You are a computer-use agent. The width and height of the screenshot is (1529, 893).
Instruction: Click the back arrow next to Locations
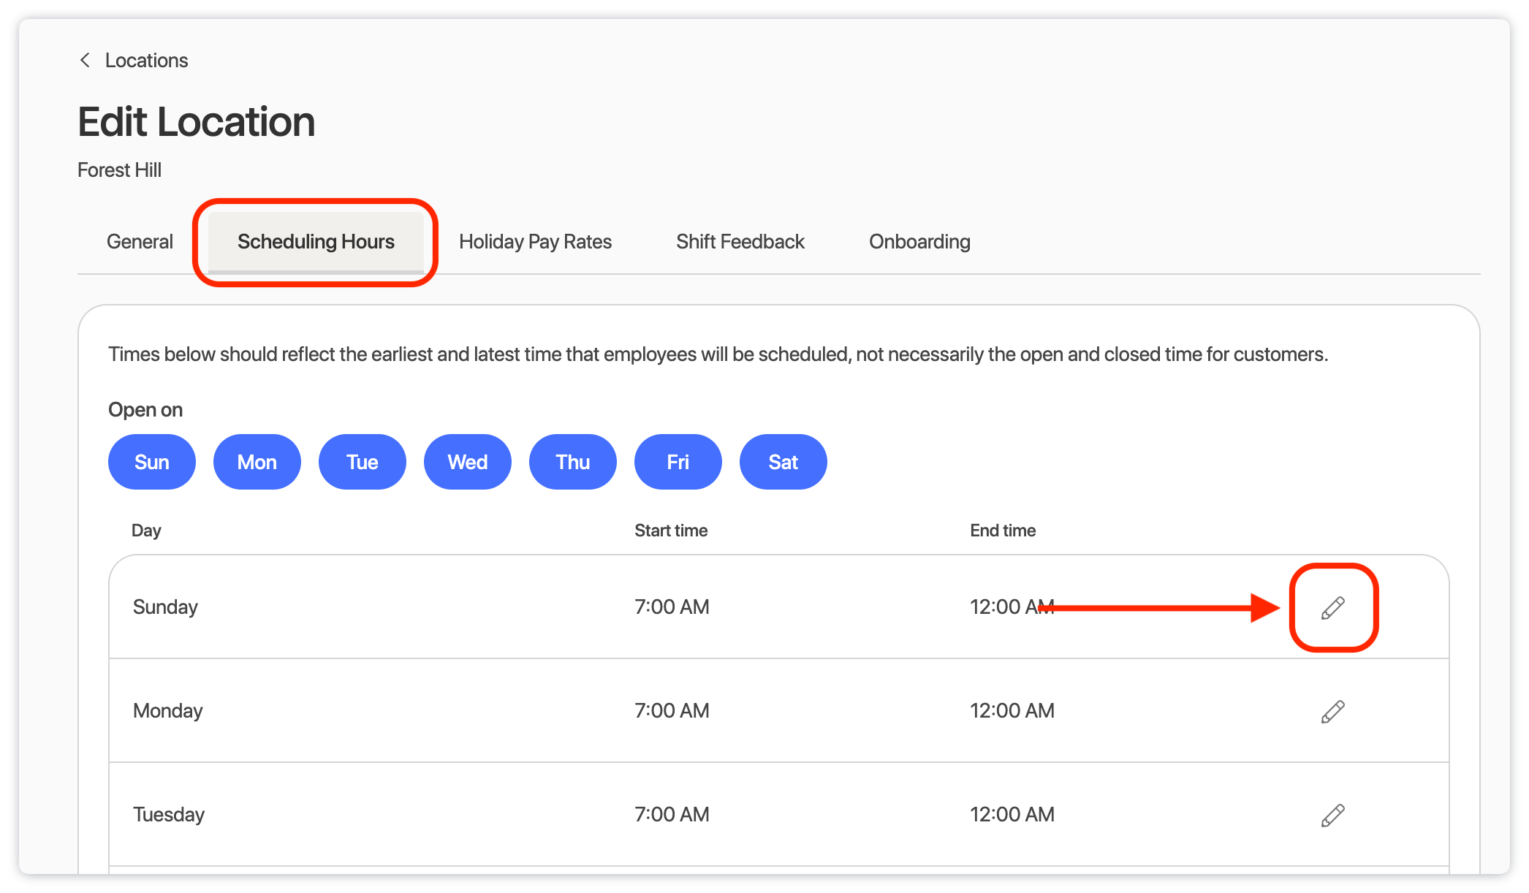(x=85, y=60)
